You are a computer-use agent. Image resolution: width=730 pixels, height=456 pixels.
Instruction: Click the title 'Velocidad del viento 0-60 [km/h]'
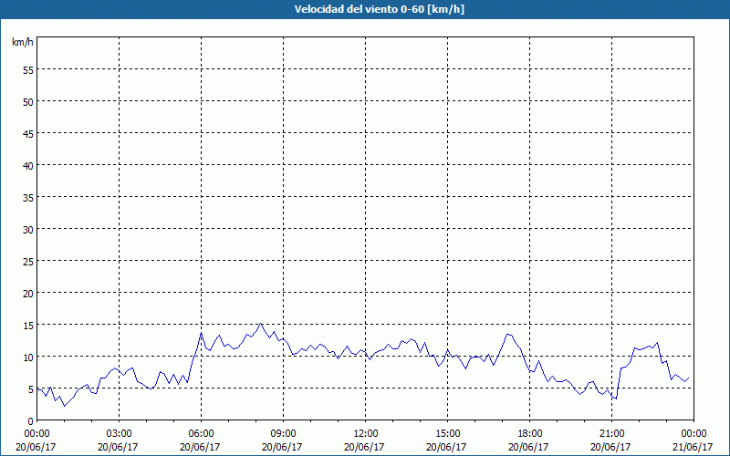pyautogui.click(x=379, y=9)
